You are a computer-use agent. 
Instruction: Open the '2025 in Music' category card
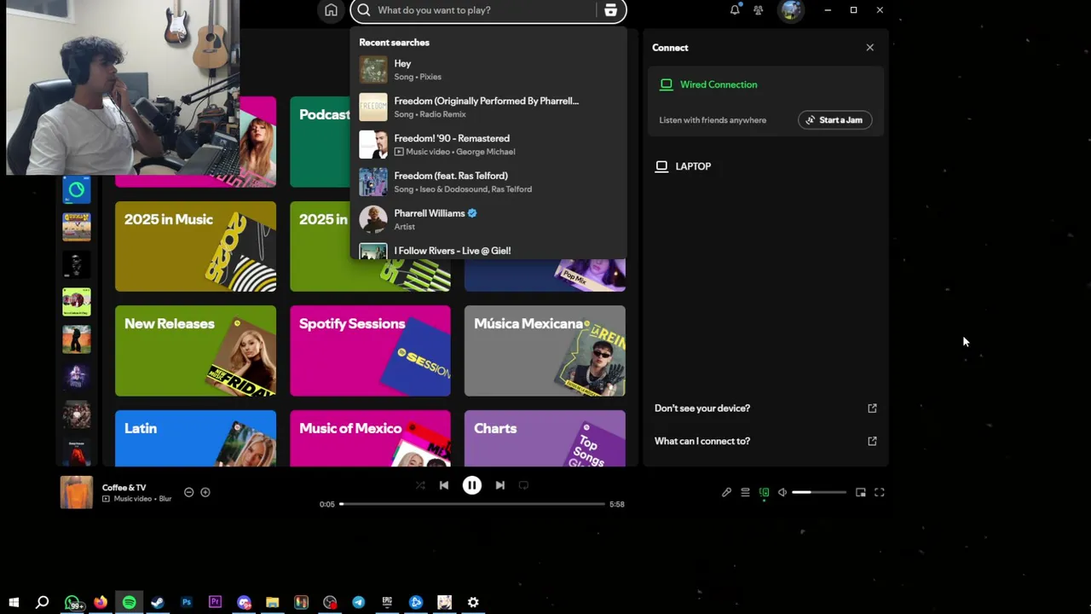click(x=195, y=246)
